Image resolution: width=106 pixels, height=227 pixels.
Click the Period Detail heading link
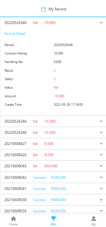[15, 34]
